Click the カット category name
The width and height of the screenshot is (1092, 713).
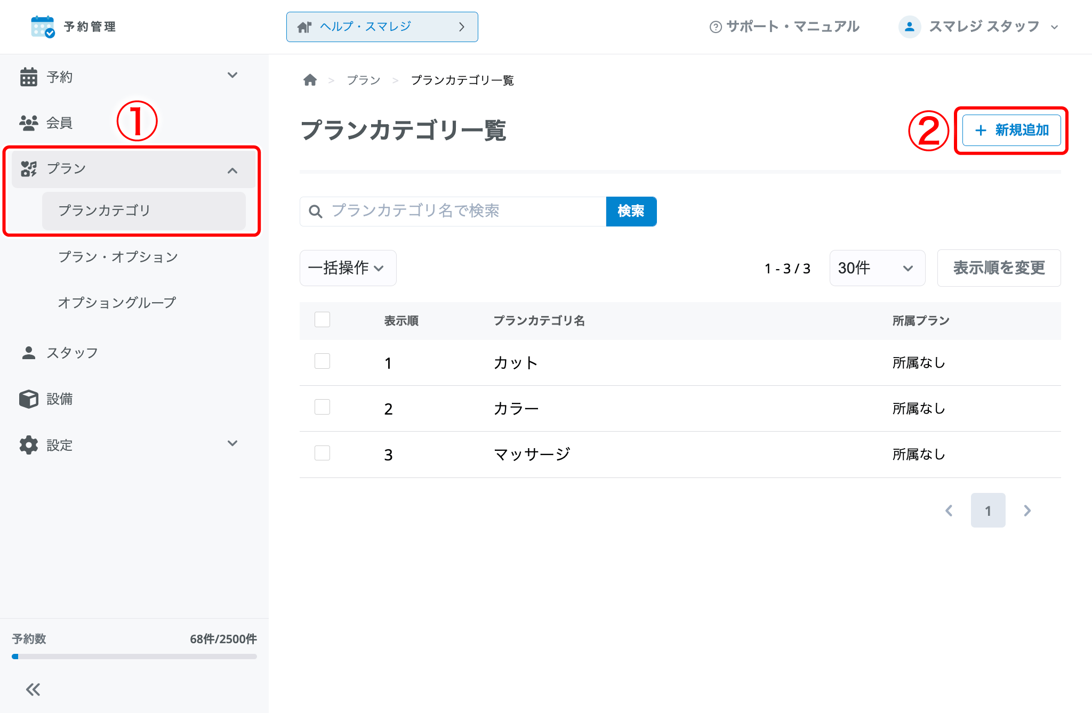tap(516, 362)
